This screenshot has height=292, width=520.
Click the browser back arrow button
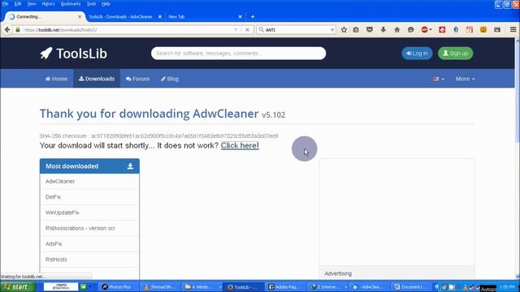7,30
